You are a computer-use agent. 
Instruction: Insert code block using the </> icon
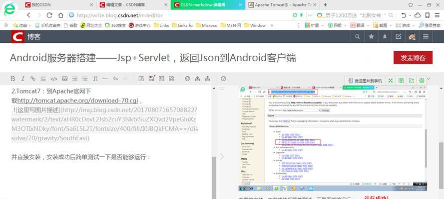click(54, 79)
